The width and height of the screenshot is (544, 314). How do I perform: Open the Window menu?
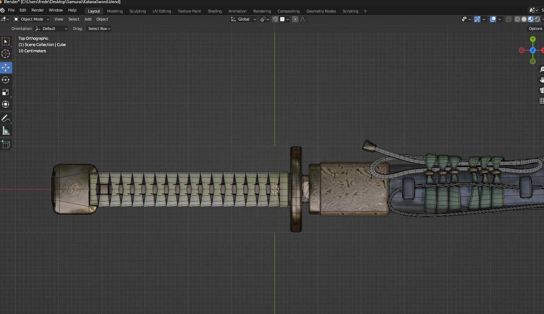pos(56,10)
